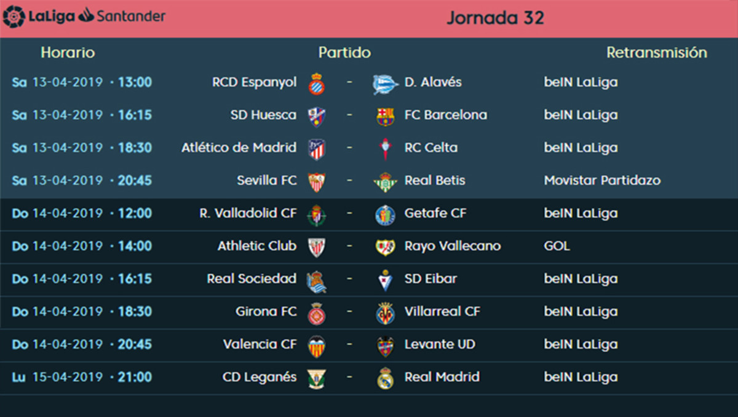Select the Jornada 32 heading
This screenshot has width=738, height=417.
click(495, 18)
